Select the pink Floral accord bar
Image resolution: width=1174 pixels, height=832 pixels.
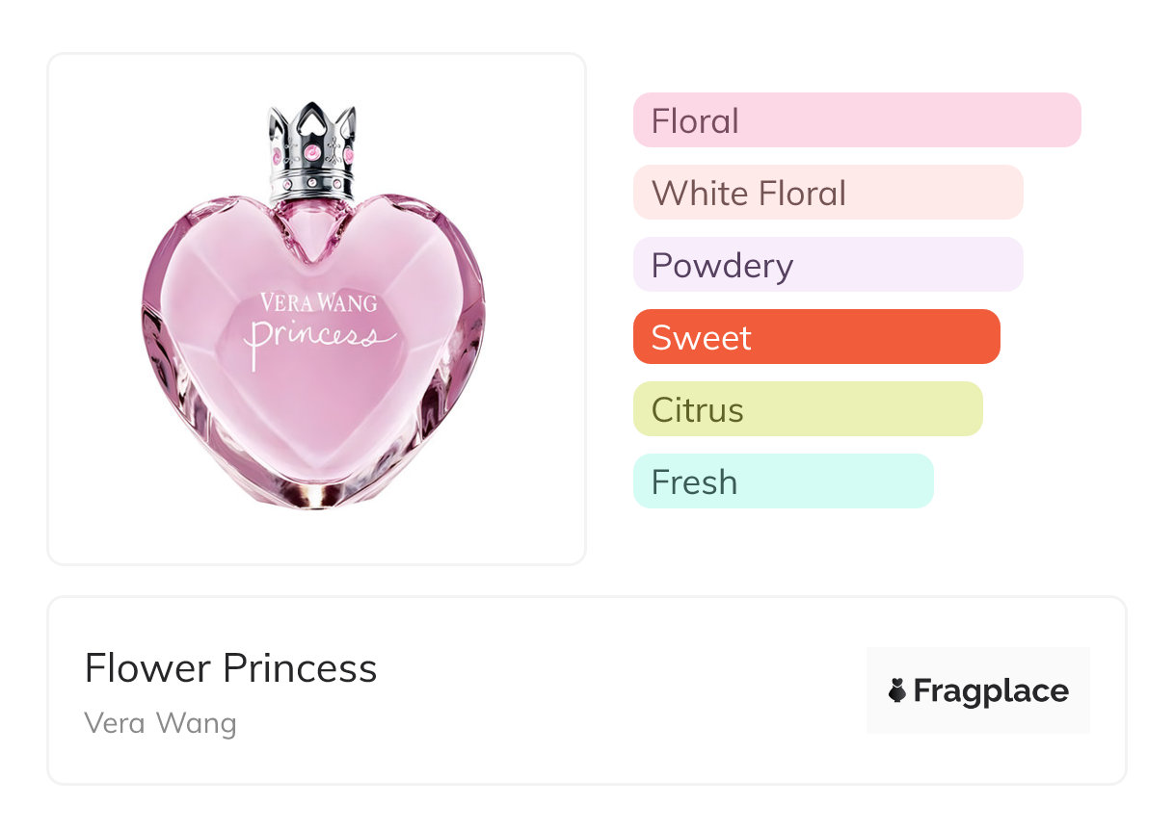pyautogui.click(x=856, y=120)
